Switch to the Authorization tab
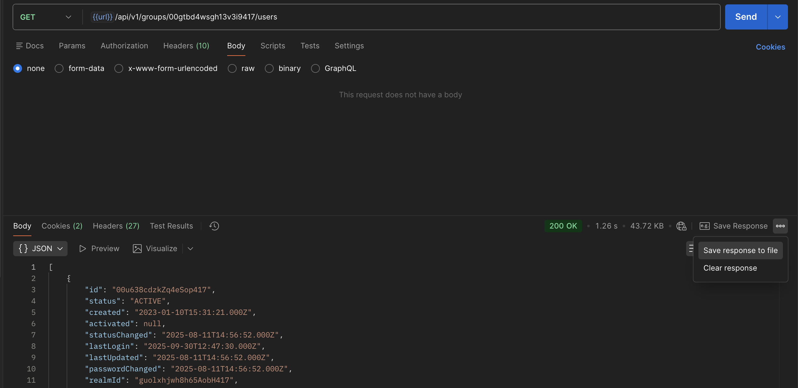This screenshot has height=388, width=798. (124, 46)
